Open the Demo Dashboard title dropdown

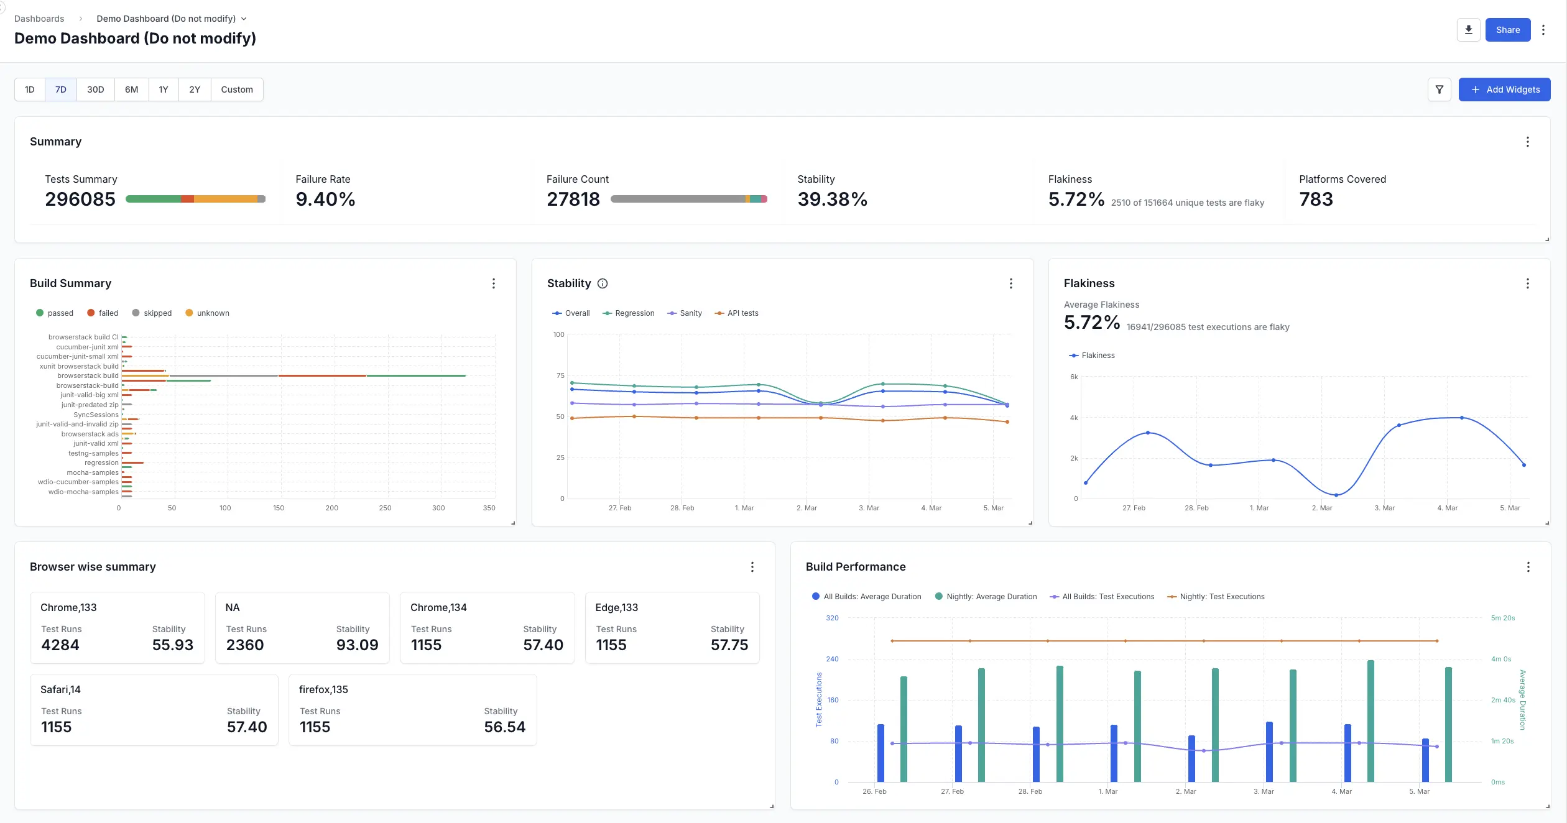(243, 19)
